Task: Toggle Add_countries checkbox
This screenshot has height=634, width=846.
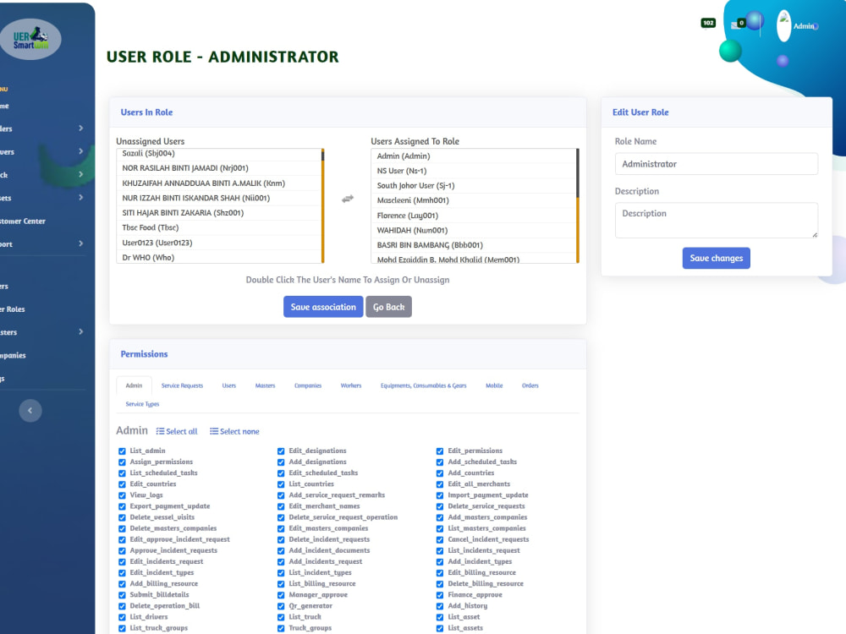Action: [440, 473]
